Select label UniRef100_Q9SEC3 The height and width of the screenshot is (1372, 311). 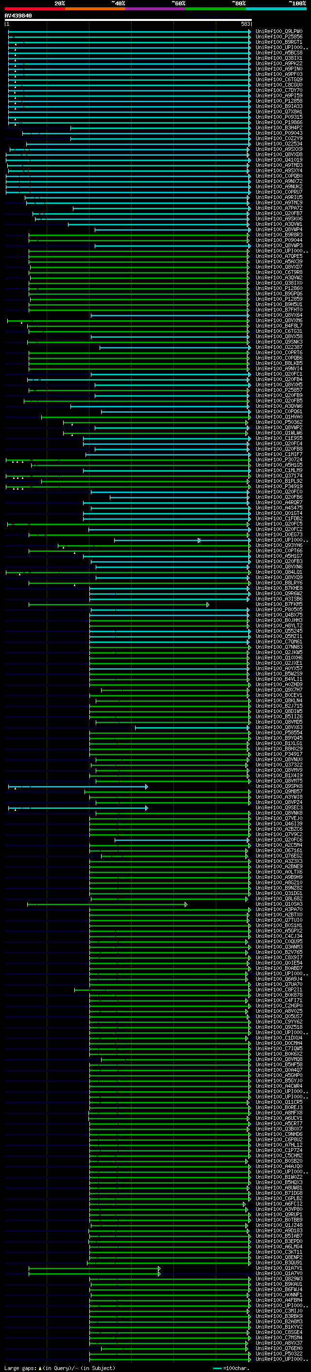(278, 808)
